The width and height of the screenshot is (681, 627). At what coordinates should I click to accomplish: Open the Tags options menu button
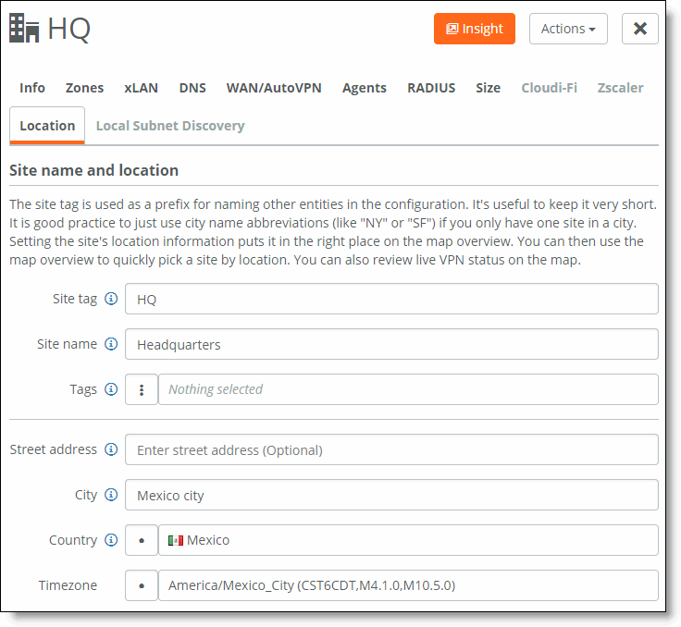click(x=142, y=389)
